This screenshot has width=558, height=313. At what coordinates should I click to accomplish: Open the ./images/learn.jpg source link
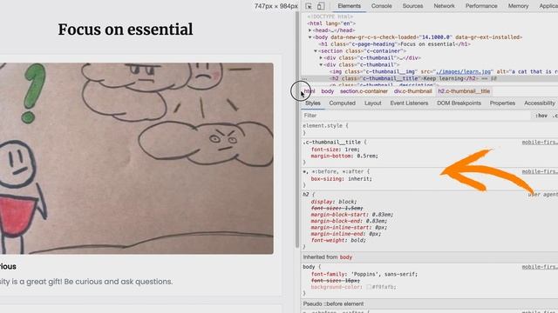(462, 71)
